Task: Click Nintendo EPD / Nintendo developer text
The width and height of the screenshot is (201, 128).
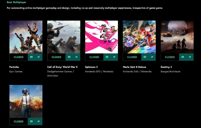Action: tap(99, 72)
